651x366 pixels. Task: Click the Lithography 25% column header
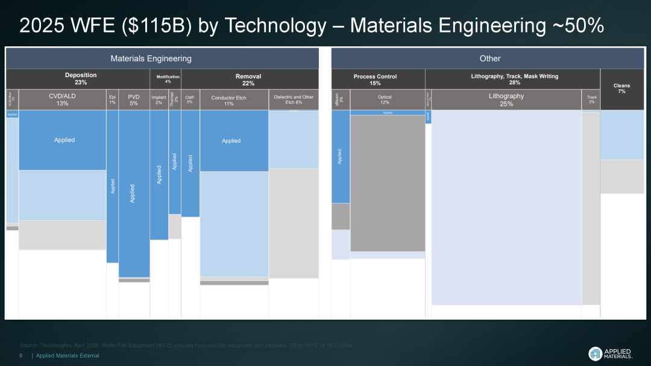click(506, 100)
